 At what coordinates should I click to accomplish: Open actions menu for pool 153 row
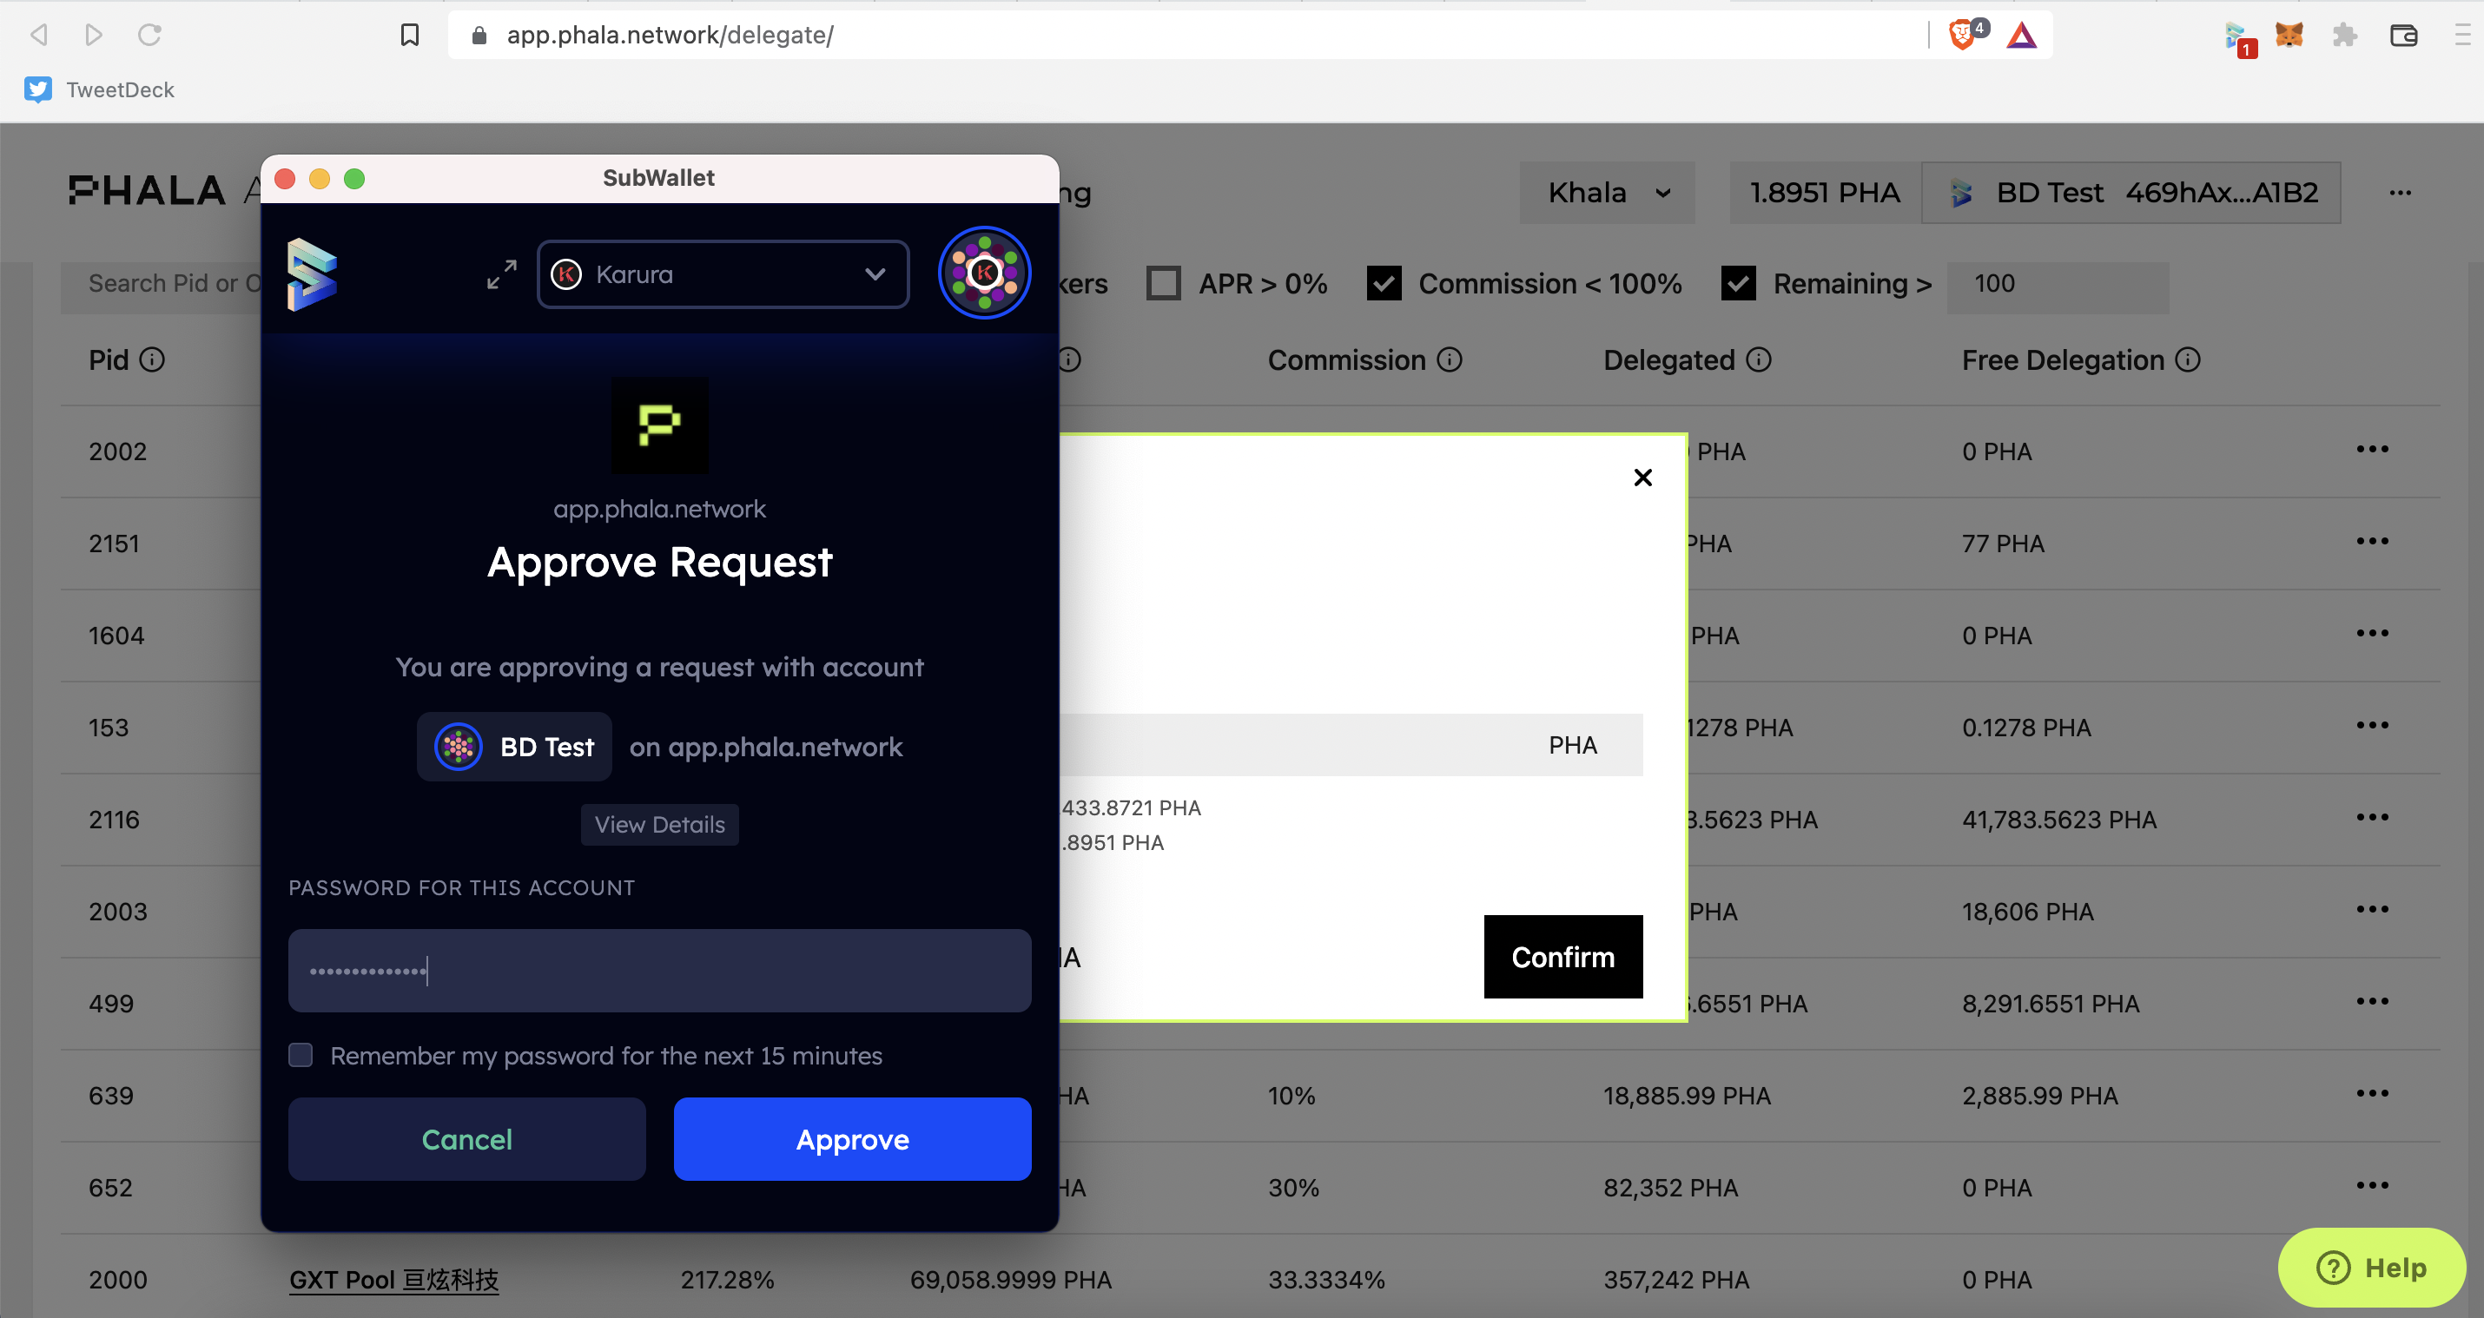(2372, 725)
